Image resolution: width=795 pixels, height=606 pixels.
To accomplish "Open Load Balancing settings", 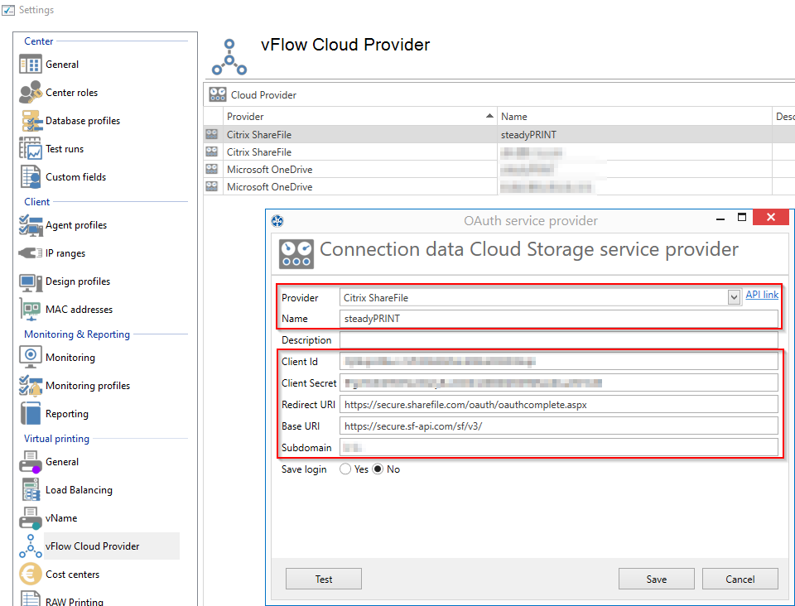I will tap(79, 490).
